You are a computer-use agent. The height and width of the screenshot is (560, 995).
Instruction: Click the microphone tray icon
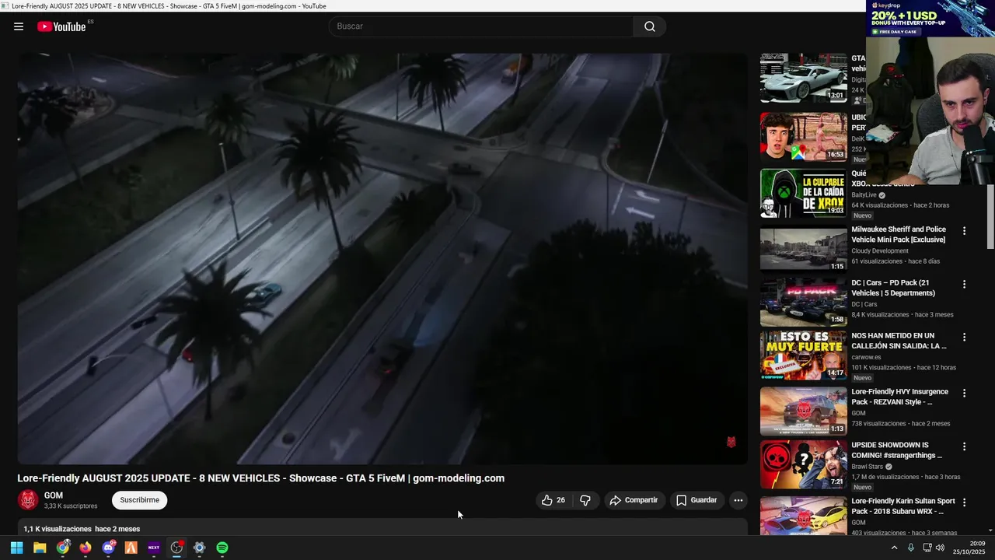tap(911, 548)
